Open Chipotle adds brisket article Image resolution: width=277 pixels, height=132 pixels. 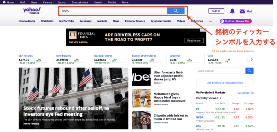(x=171, y=117)
